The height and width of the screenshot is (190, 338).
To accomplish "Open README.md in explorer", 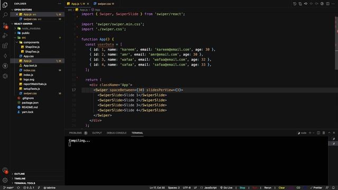I will pos(30,107).
